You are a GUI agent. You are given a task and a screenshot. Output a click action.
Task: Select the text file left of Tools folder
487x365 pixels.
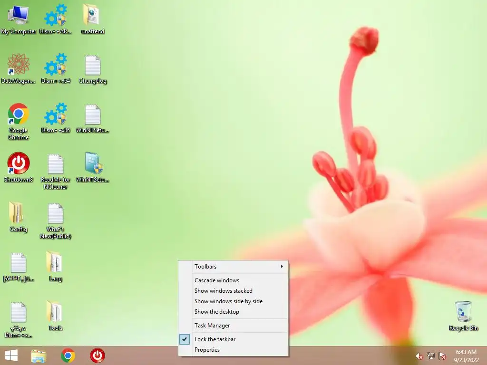(19, 320)
